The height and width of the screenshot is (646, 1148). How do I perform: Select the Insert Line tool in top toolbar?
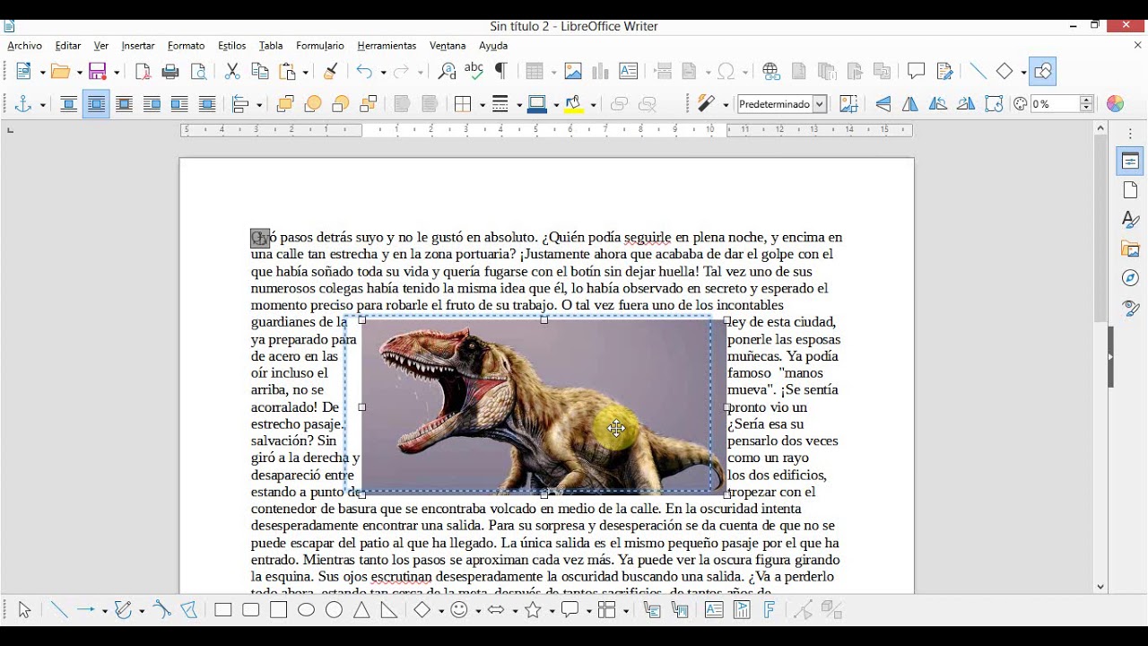[x=978, y=72]
